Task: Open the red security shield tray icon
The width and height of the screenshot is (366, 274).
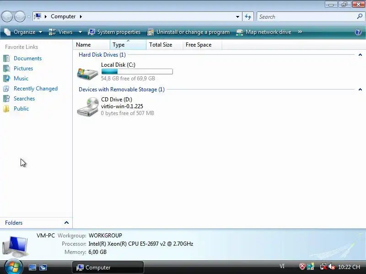Action: point(302,266)
